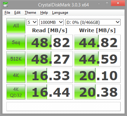Click the Write [MB/s] column header
127x116 pixels.
point(97,30)
